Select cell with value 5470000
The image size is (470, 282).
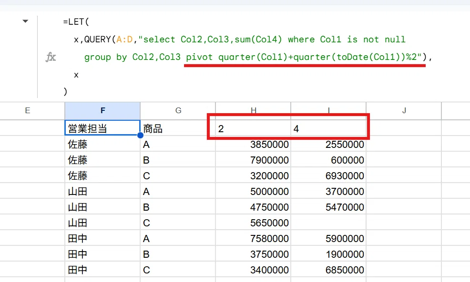coord(328,207)
